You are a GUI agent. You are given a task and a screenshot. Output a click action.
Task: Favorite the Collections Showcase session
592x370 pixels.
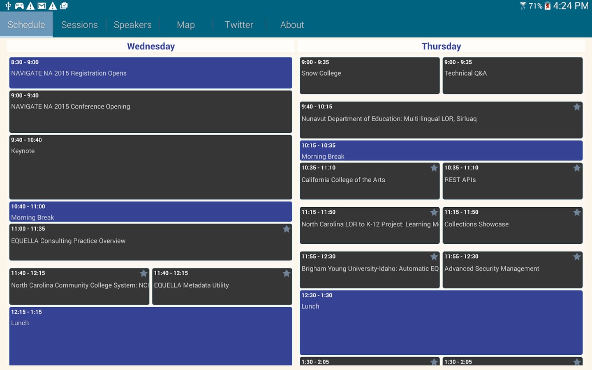tap(577, 213)
